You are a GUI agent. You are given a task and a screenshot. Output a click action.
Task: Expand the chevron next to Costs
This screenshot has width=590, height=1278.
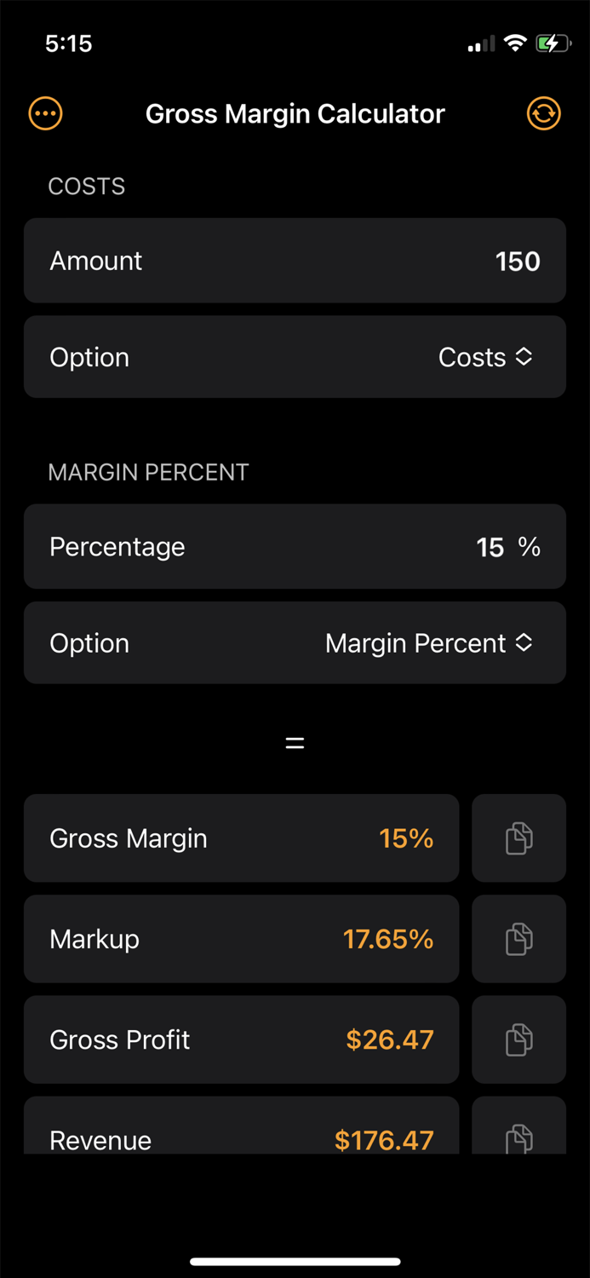525,357
